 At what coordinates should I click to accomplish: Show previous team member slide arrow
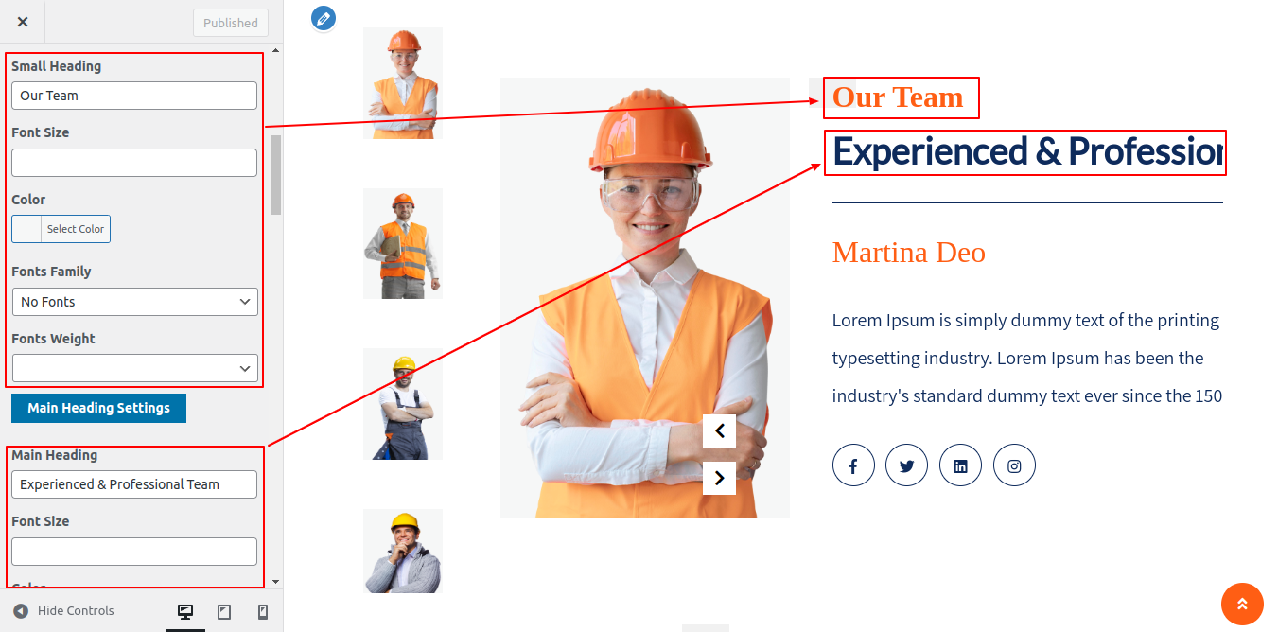pos(719,431)
